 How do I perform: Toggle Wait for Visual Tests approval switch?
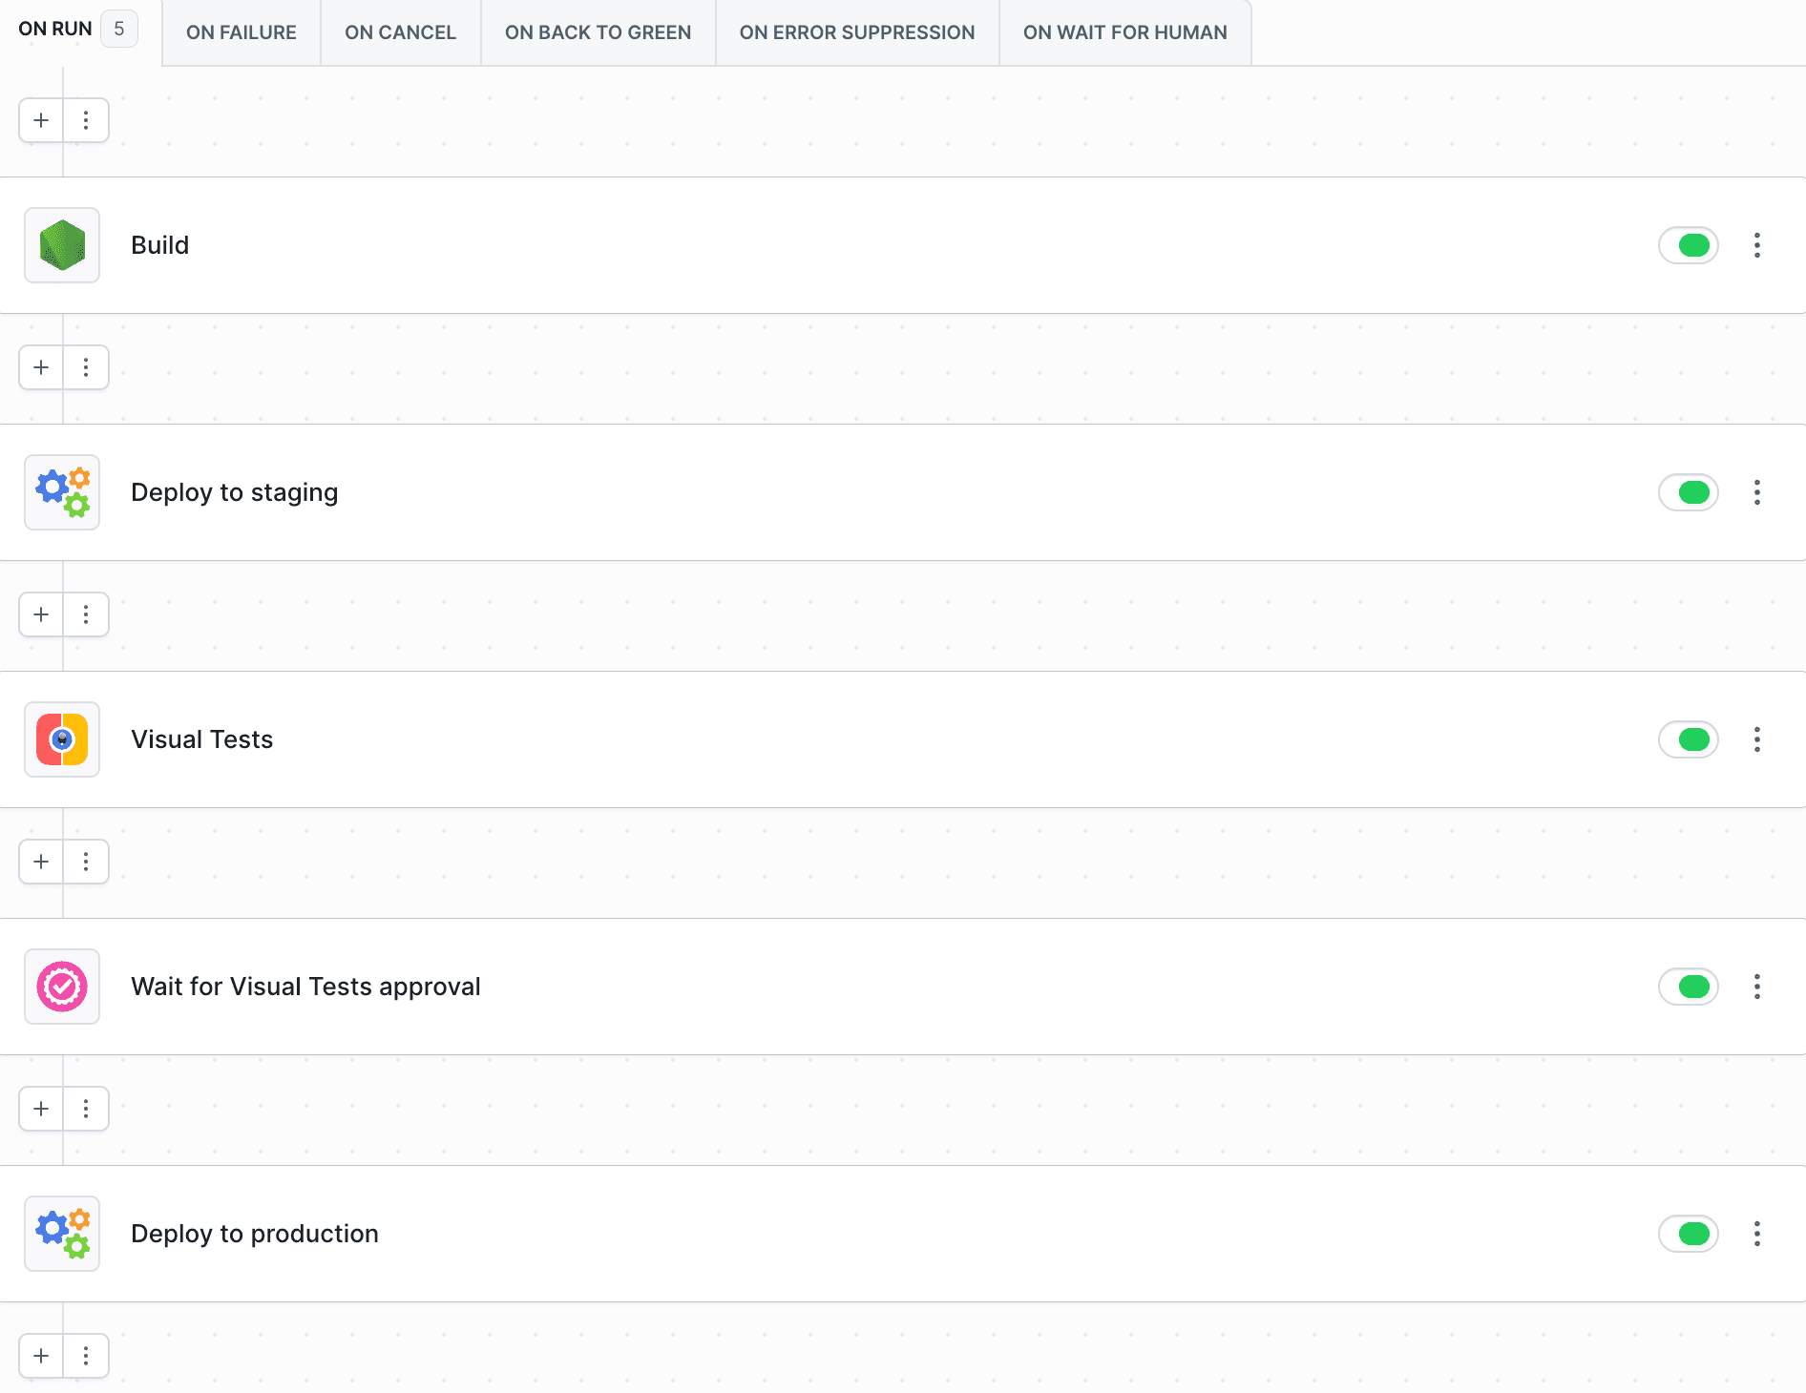pyautogui.click(x=1689, y=987)
